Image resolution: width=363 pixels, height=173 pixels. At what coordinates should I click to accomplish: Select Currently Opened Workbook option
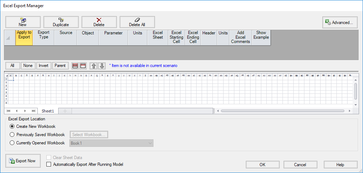(13, 143)
